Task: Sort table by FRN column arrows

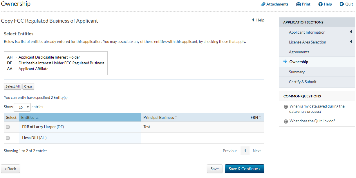Action: (260, 117)
